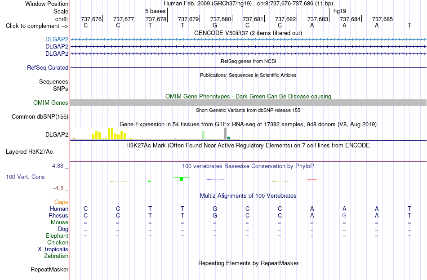The image size is (427, 280).
Task: Click the -4.5 PhyloP lower scale value
Action: (58, 188)
